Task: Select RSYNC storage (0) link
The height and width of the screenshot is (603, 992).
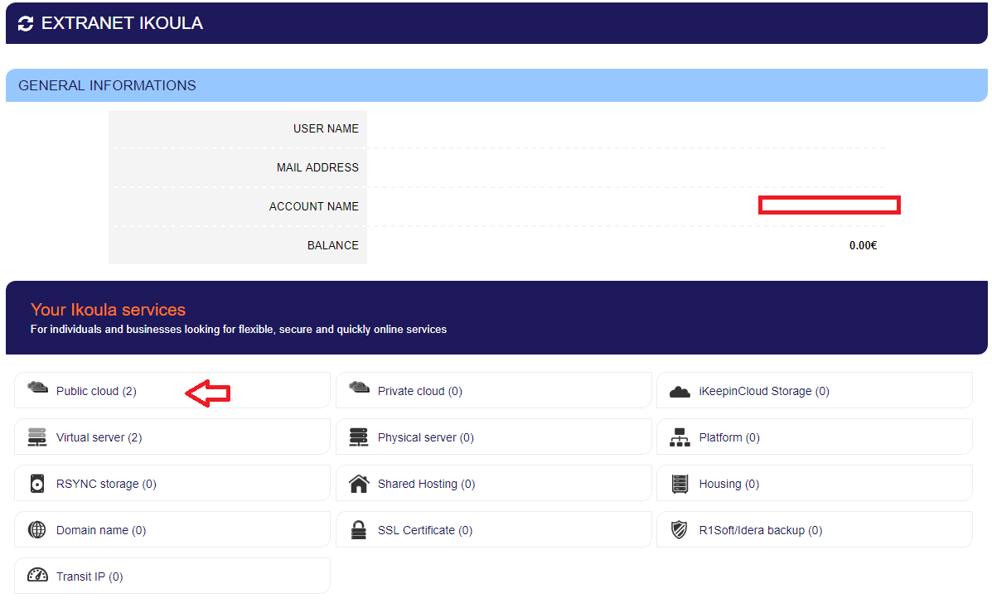Action: [x=106, y=484]
